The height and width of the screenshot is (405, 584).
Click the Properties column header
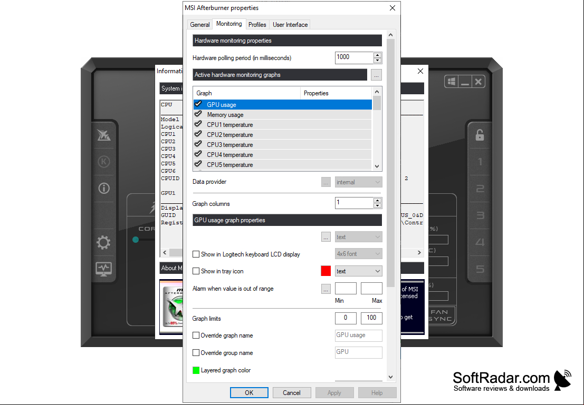[x=336, y=93]
